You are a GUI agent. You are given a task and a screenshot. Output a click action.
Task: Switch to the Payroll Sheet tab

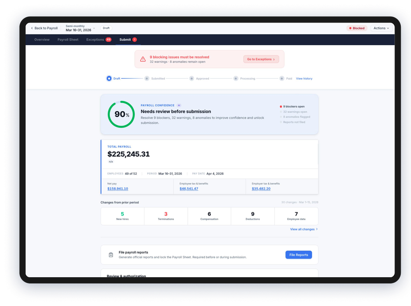(x=68, y=39)
